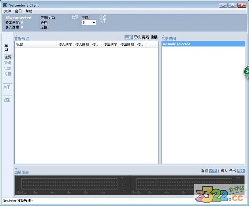Click the truncated 传... header after 传入限制
This screenshot has height=206, width=249.
click(96, 45)
